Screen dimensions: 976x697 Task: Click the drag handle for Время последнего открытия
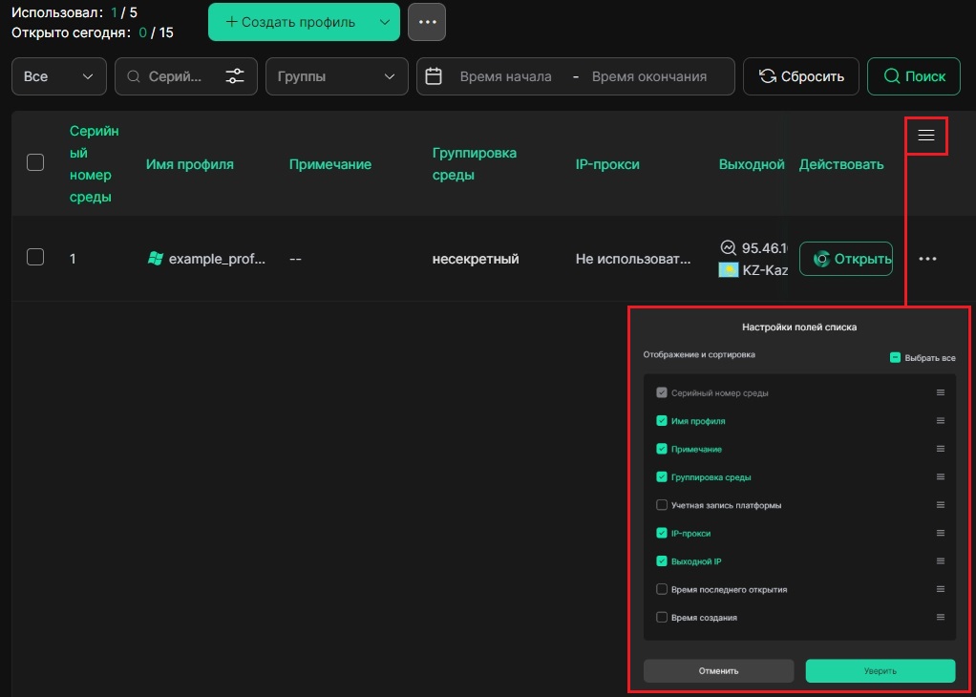click(941, 589)
